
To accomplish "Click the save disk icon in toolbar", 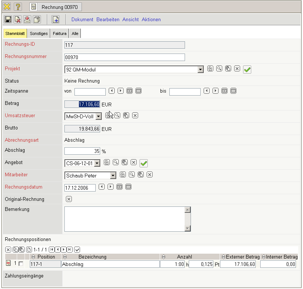I will (x=8, y=20).
